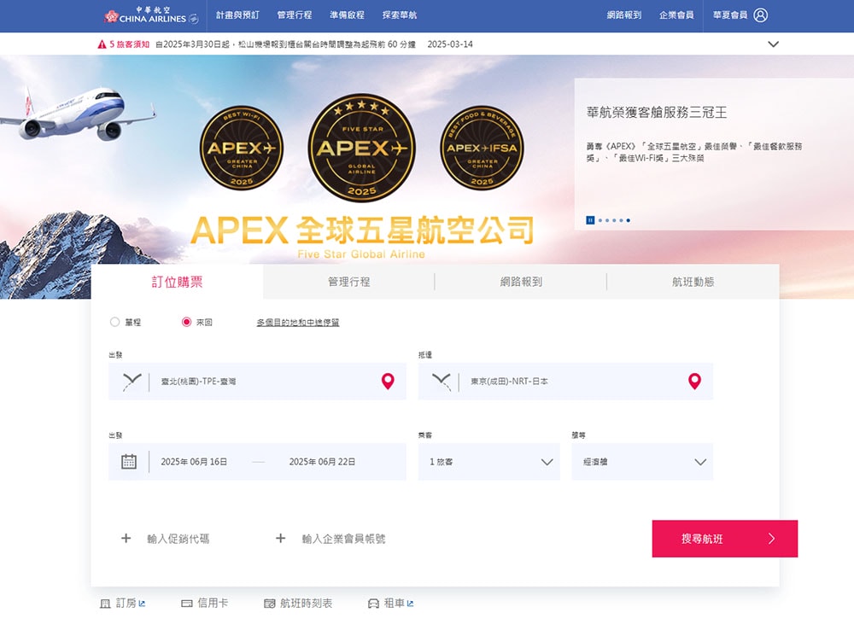The height and width of the screenshot is (642, 854).
Task: Open the destination location map pin
Action: pos(694,381)
